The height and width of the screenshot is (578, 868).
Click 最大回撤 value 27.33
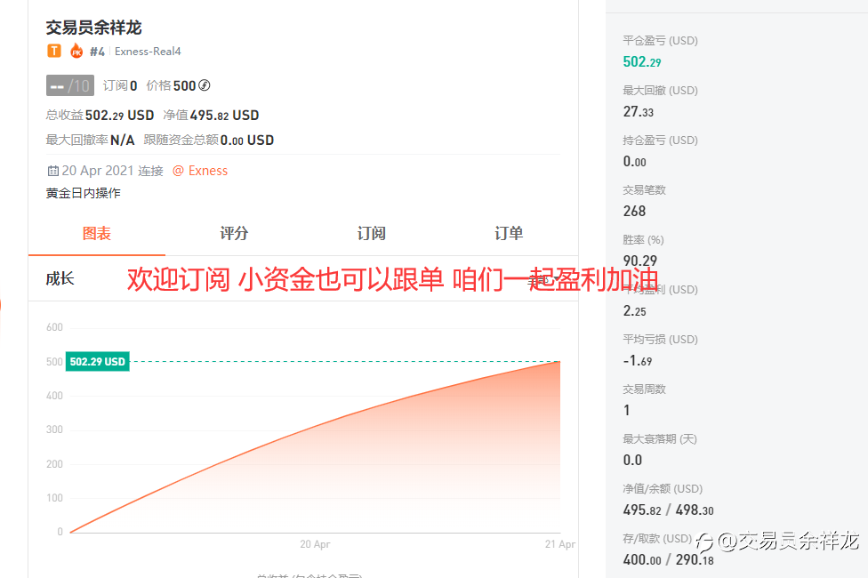(639, 112)
